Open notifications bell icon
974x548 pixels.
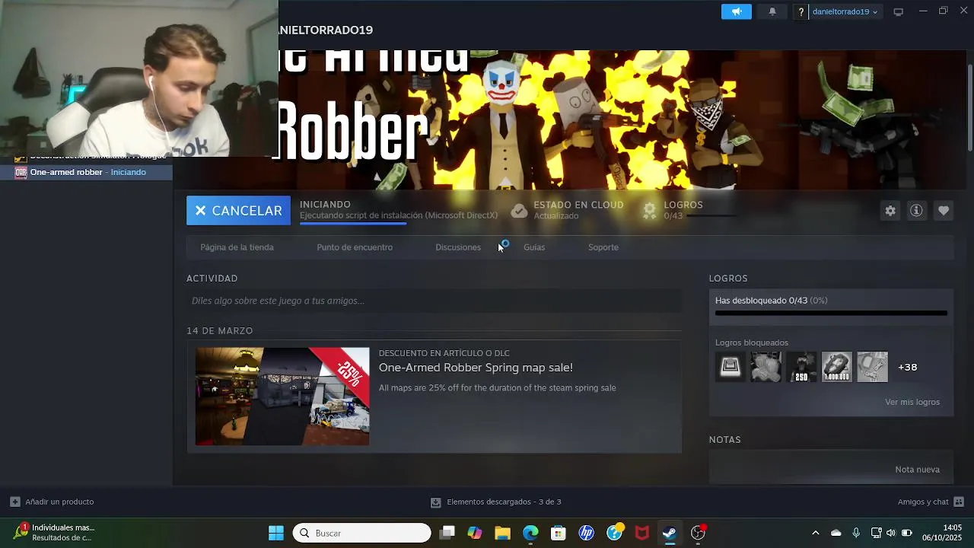(x=772, y=11)
